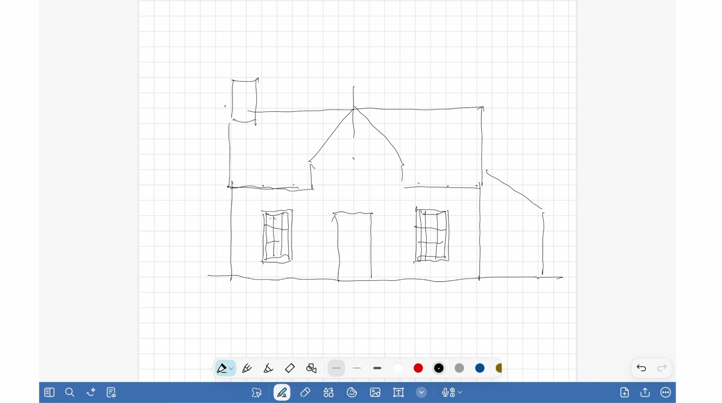Select the shapes tool in pen bar

pos(311,368)
